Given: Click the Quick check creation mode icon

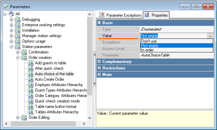Looking at the screenshot, I should [31, 101].
